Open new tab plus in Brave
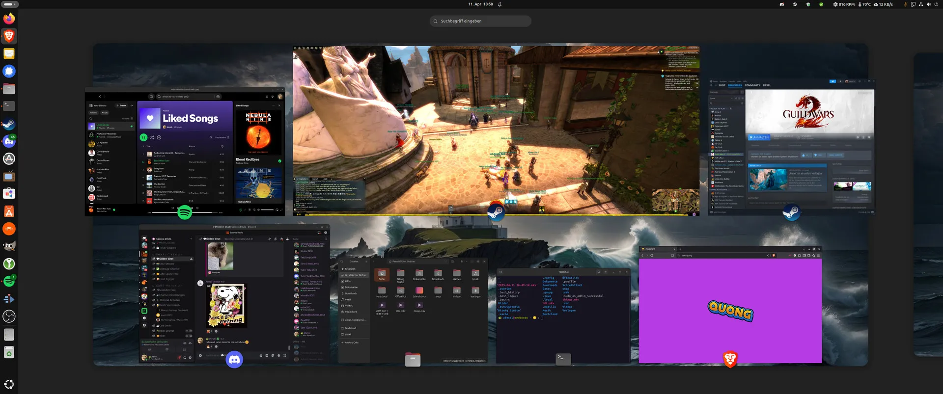 point(680,249)
